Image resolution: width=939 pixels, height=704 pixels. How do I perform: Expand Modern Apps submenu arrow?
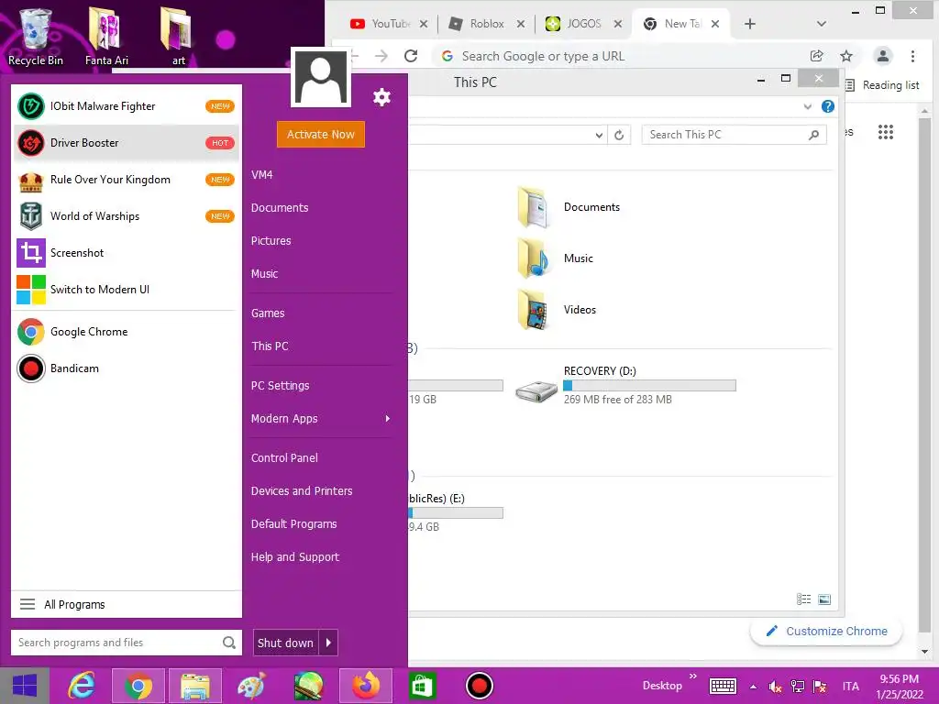[x=388, y=418]
